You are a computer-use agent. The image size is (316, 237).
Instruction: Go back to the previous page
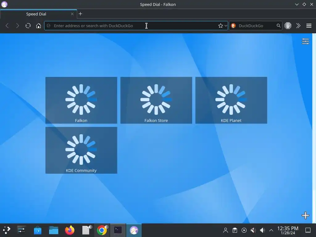click(7, 26)
